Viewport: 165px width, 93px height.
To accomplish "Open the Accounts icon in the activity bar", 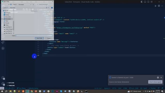I will [x=3, y=78].
